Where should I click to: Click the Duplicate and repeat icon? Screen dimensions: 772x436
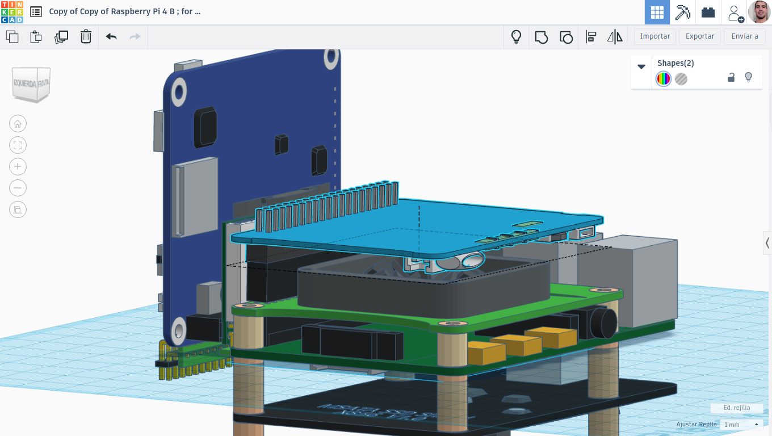pos(61,37)
